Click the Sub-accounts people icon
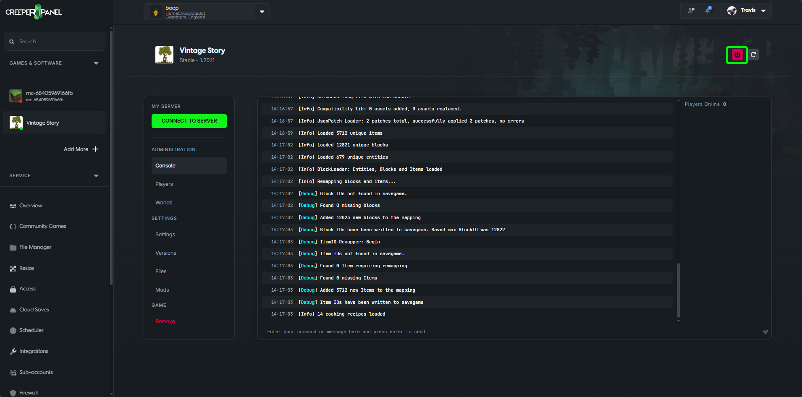This screenshot has height=397, width=802. point(13,373)
